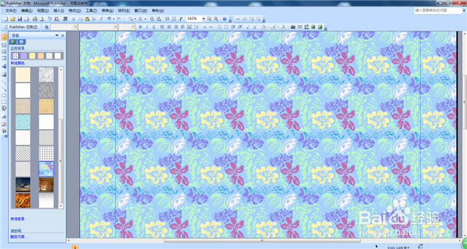Image resolution: width=467 pixels, height=249 pixels.
Task: Open the Fill Color dropdown arrow
Action: tap(268, 27)
